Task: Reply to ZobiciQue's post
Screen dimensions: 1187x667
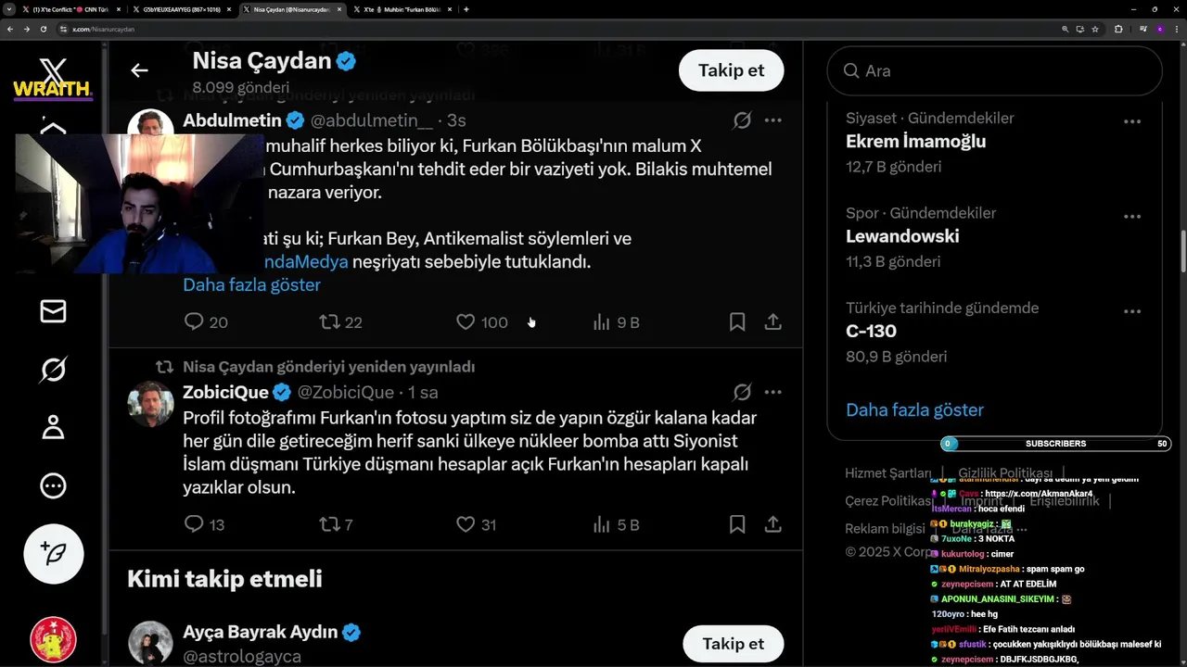Action: 194,524
